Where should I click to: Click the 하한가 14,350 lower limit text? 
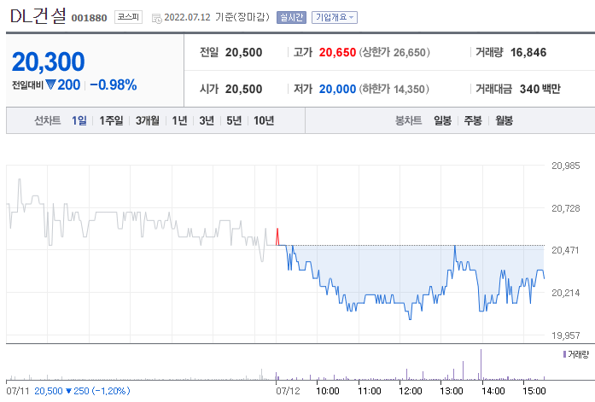[394, 89]
